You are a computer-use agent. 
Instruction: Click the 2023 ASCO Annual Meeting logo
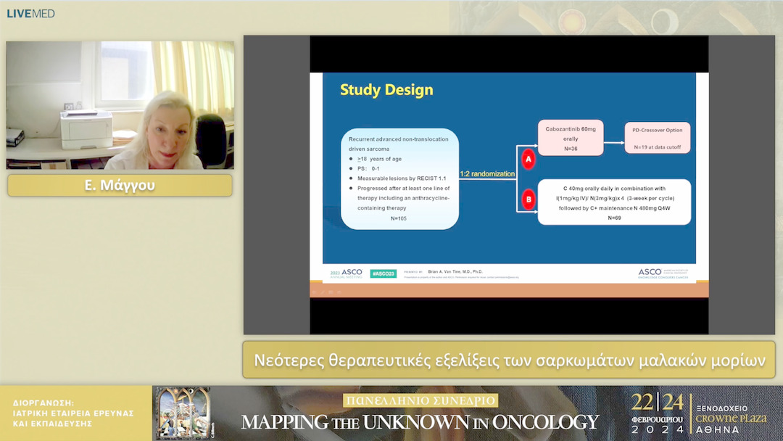click(x=346, y=273)
